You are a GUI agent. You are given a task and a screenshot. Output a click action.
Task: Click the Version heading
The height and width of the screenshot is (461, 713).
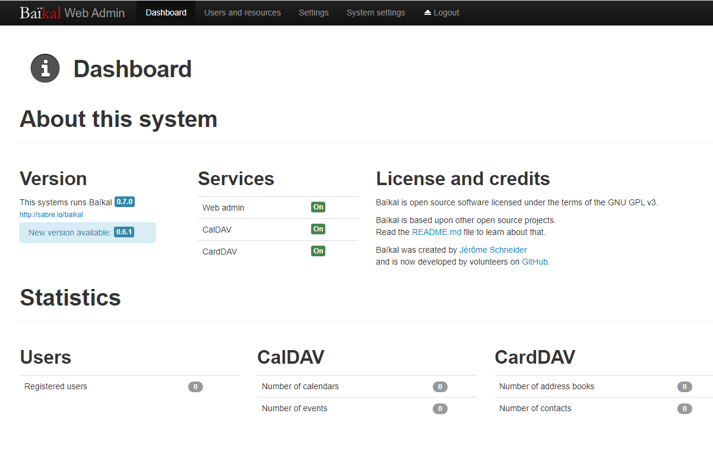pos(53,179)
